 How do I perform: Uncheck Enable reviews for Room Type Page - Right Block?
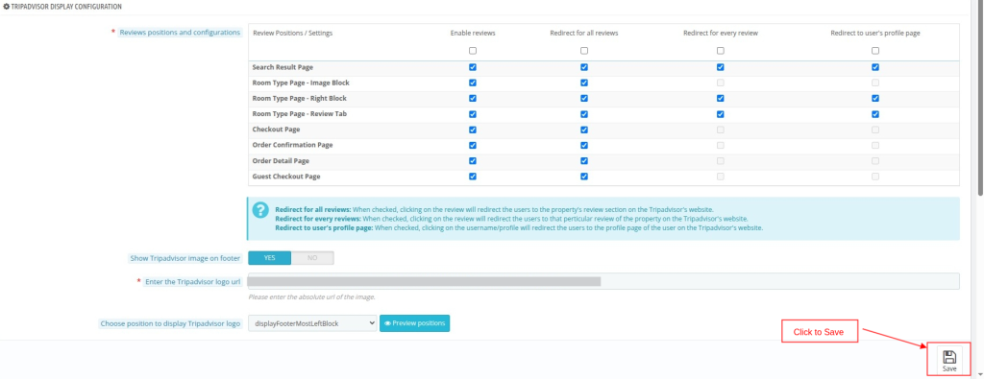click(x=473, y=99)
